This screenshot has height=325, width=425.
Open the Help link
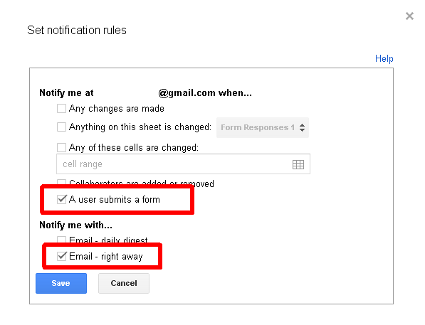[384, 58]
